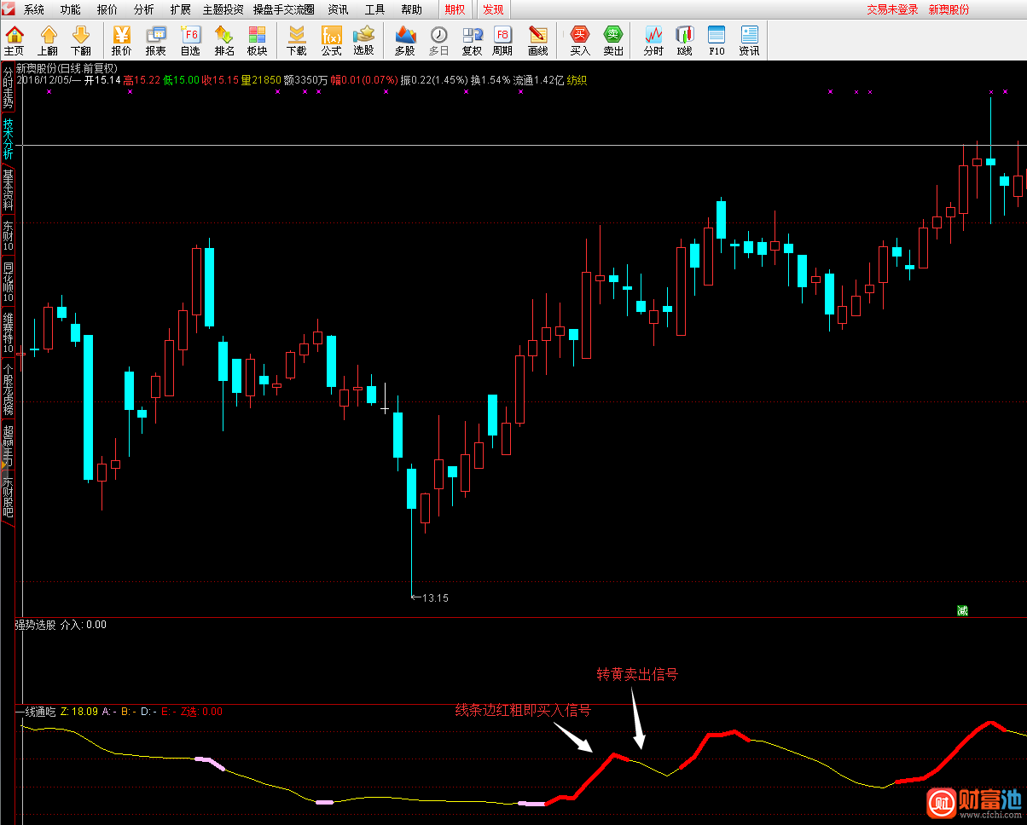Open the 工具 menu
This screenshot has height=825, width=1027.
tap(374, 9)
